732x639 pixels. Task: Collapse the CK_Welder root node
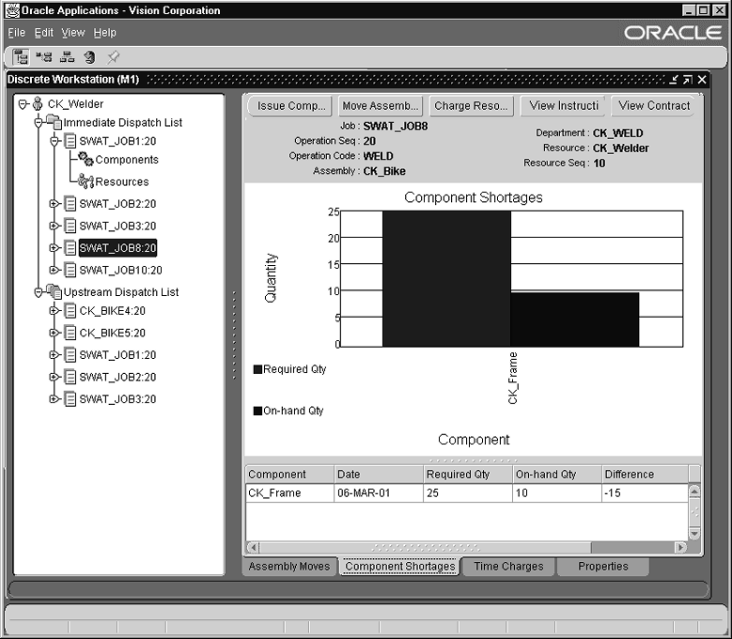tap(23, 103)
